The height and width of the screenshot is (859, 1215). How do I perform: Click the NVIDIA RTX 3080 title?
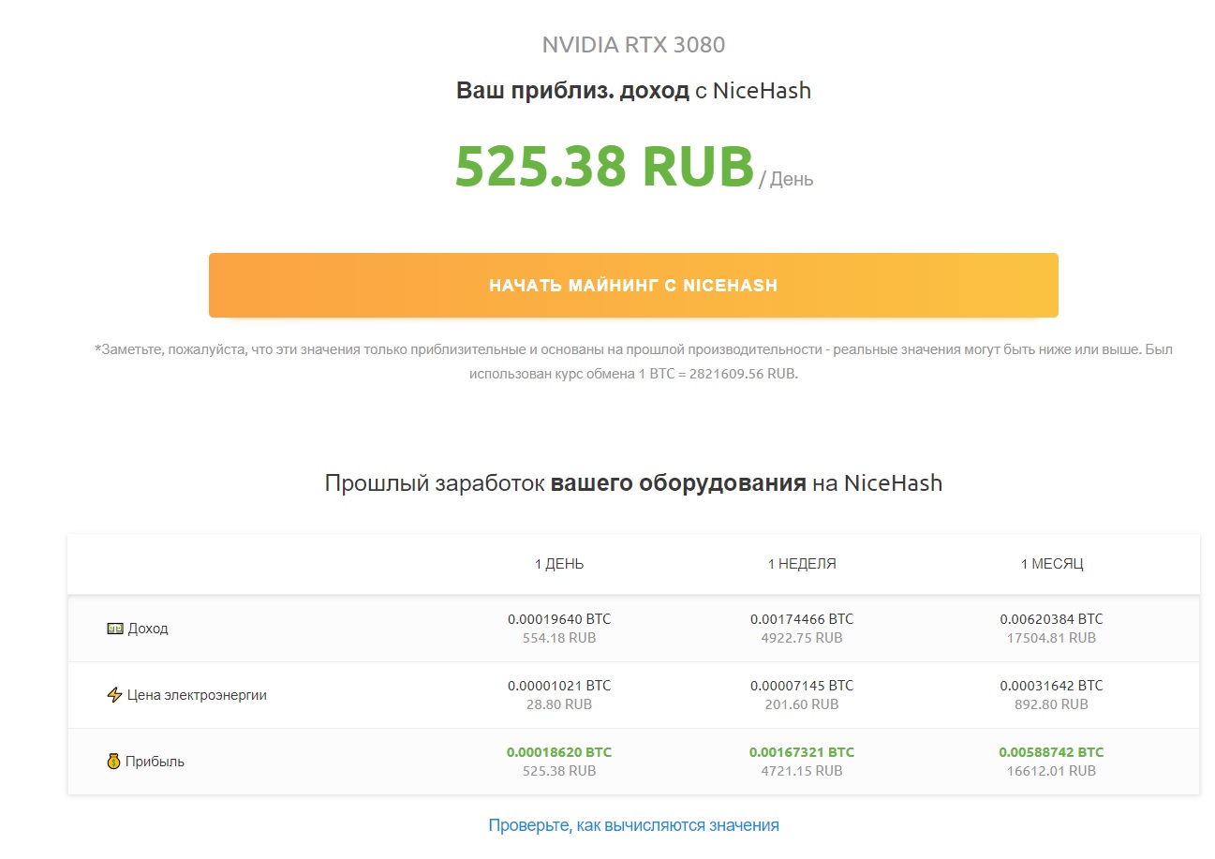coord(633,44)
